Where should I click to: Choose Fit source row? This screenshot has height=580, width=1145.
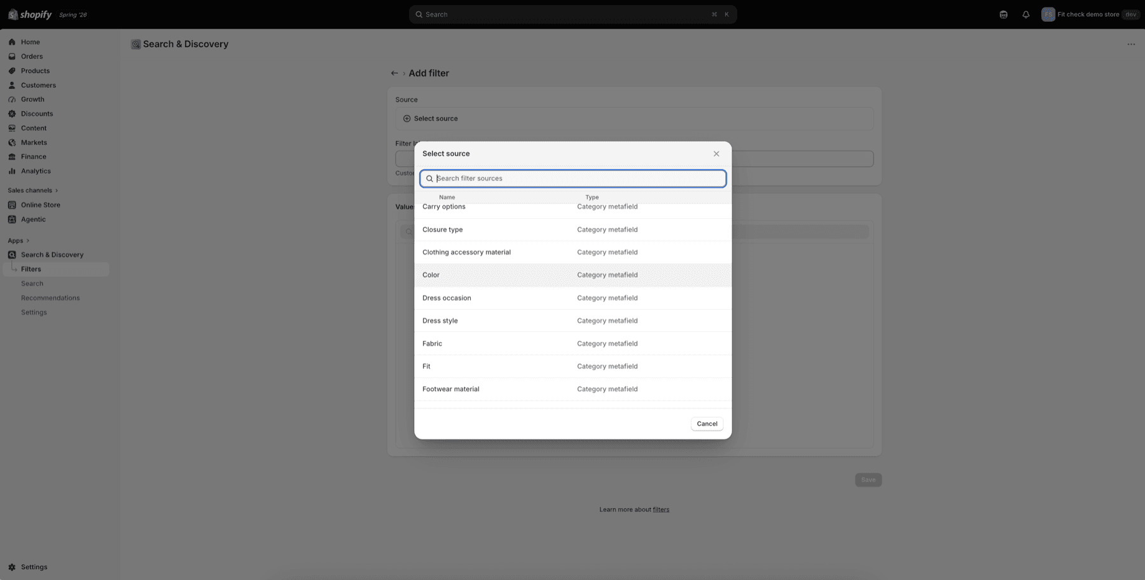[572, 366]
